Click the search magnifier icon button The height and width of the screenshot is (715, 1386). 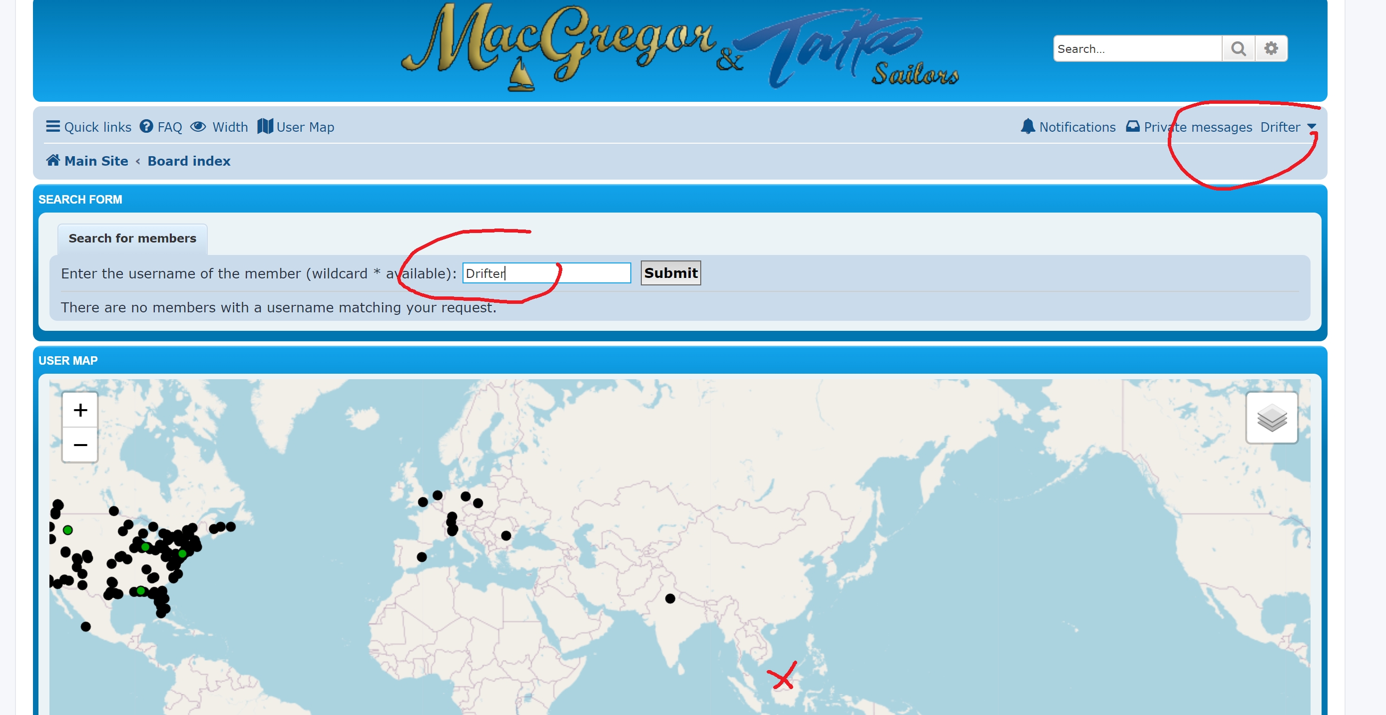point(1238,49)
